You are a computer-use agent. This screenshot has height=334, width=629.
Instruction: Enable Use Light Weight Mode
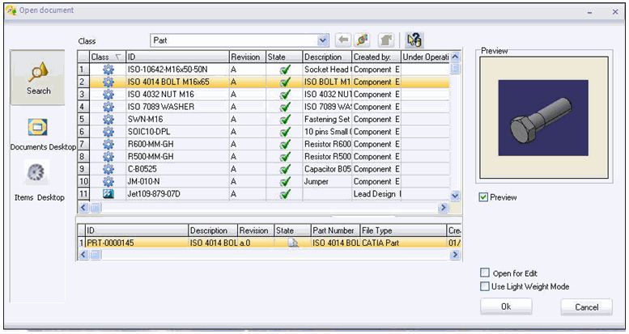pyautogui.click(x=485, y=286)
